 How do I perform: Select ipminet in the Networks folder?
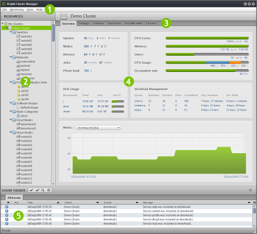26,65
